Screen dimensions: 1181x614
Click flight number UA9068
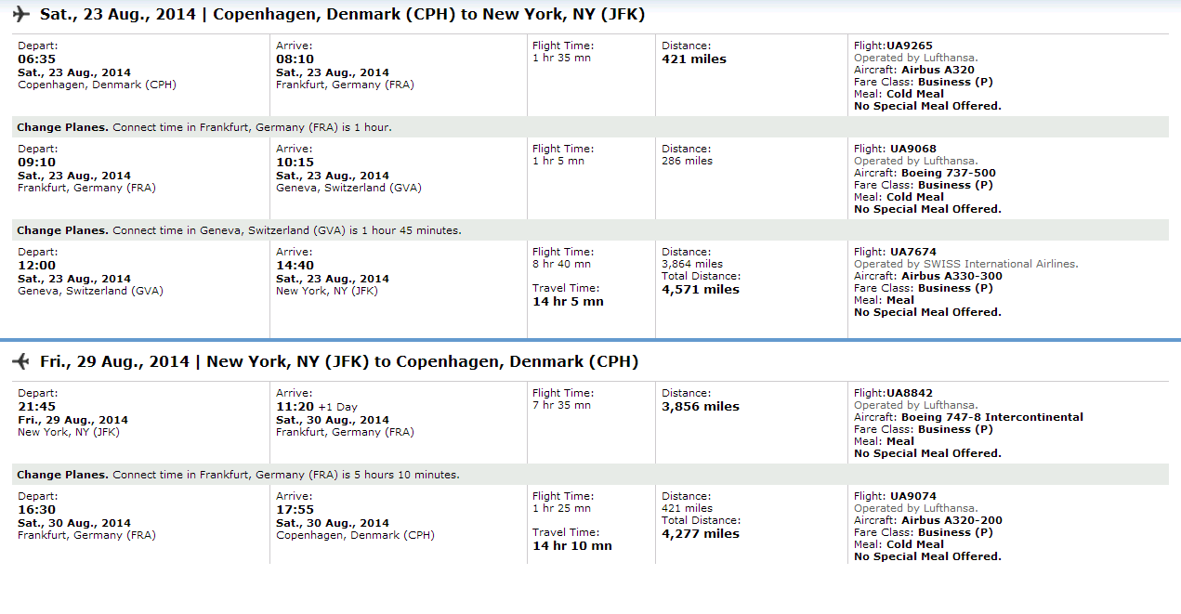913,149
